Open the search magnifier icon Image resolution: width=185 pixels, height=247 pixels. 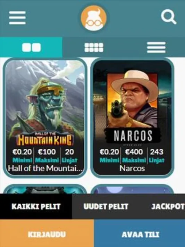169,17
